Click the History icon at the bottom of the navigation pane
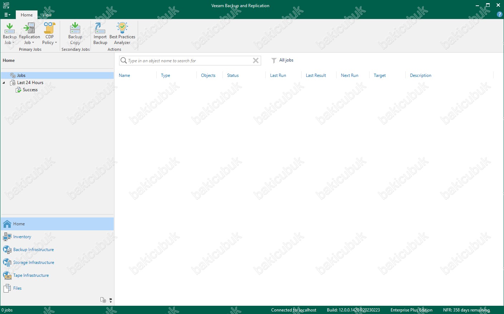Viewport: 504px width, 314px height. pyautogui.click(x=103, y=300)
